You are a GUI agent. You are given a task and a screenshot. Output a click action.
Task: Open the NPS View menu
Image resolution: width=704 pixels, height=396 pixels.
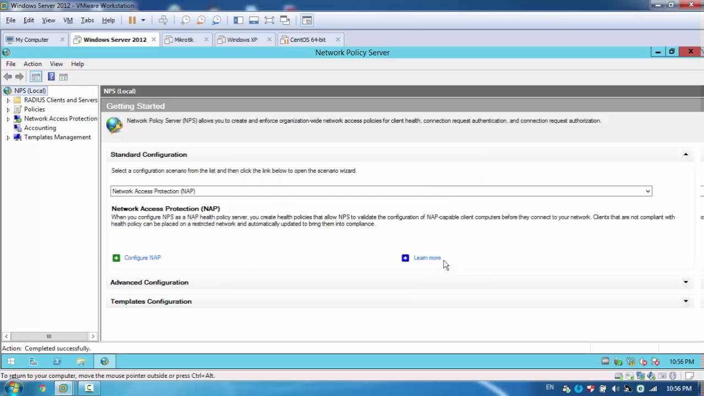coord(56,64)
